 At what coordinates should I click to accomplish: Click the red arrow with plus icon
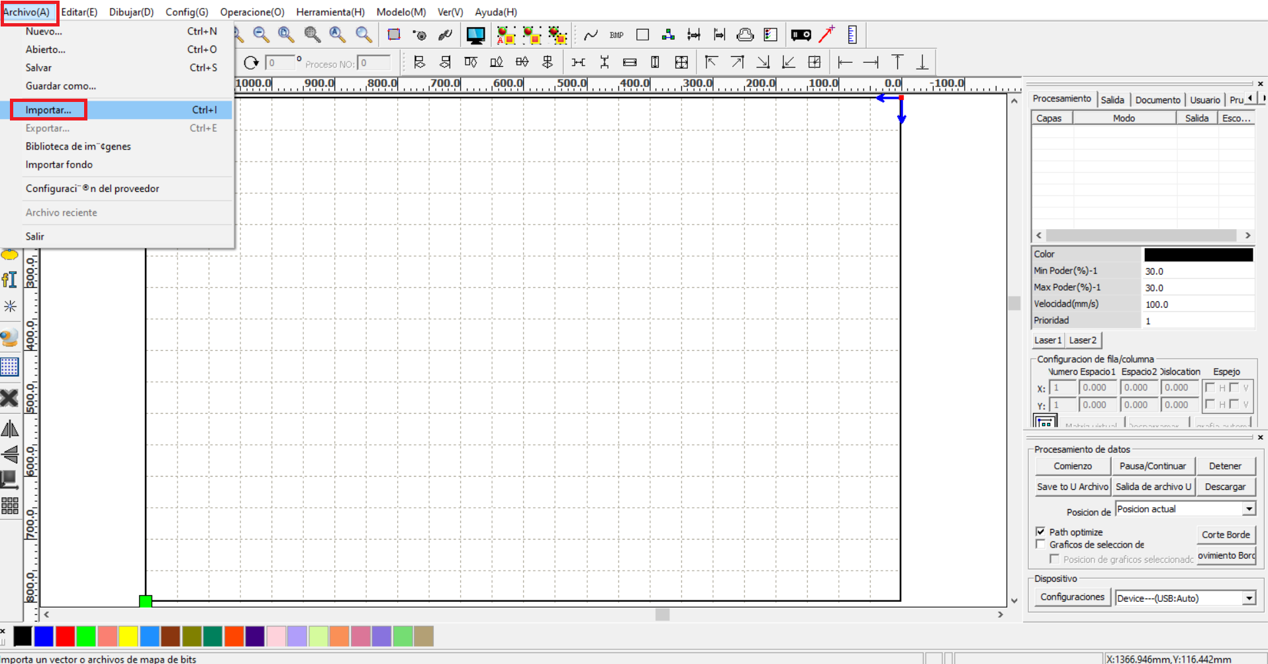pyautogui.click(x=827, y=34)
